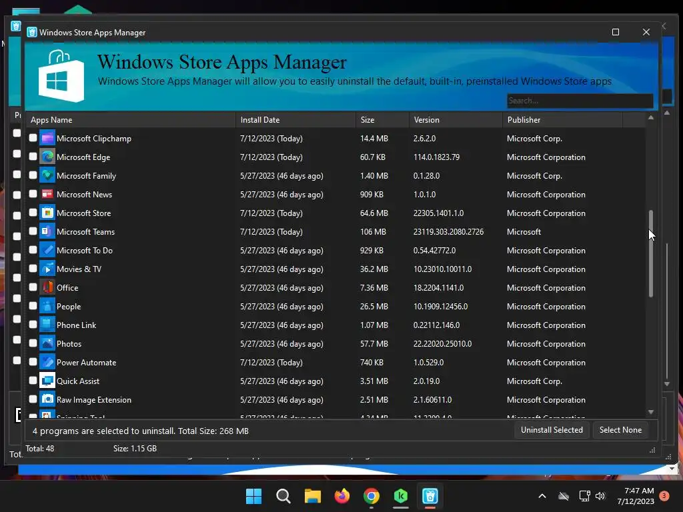The image size is (683, 512).
Task: Open File Explorer from the taskbar
Action: (x=312, y=496)
